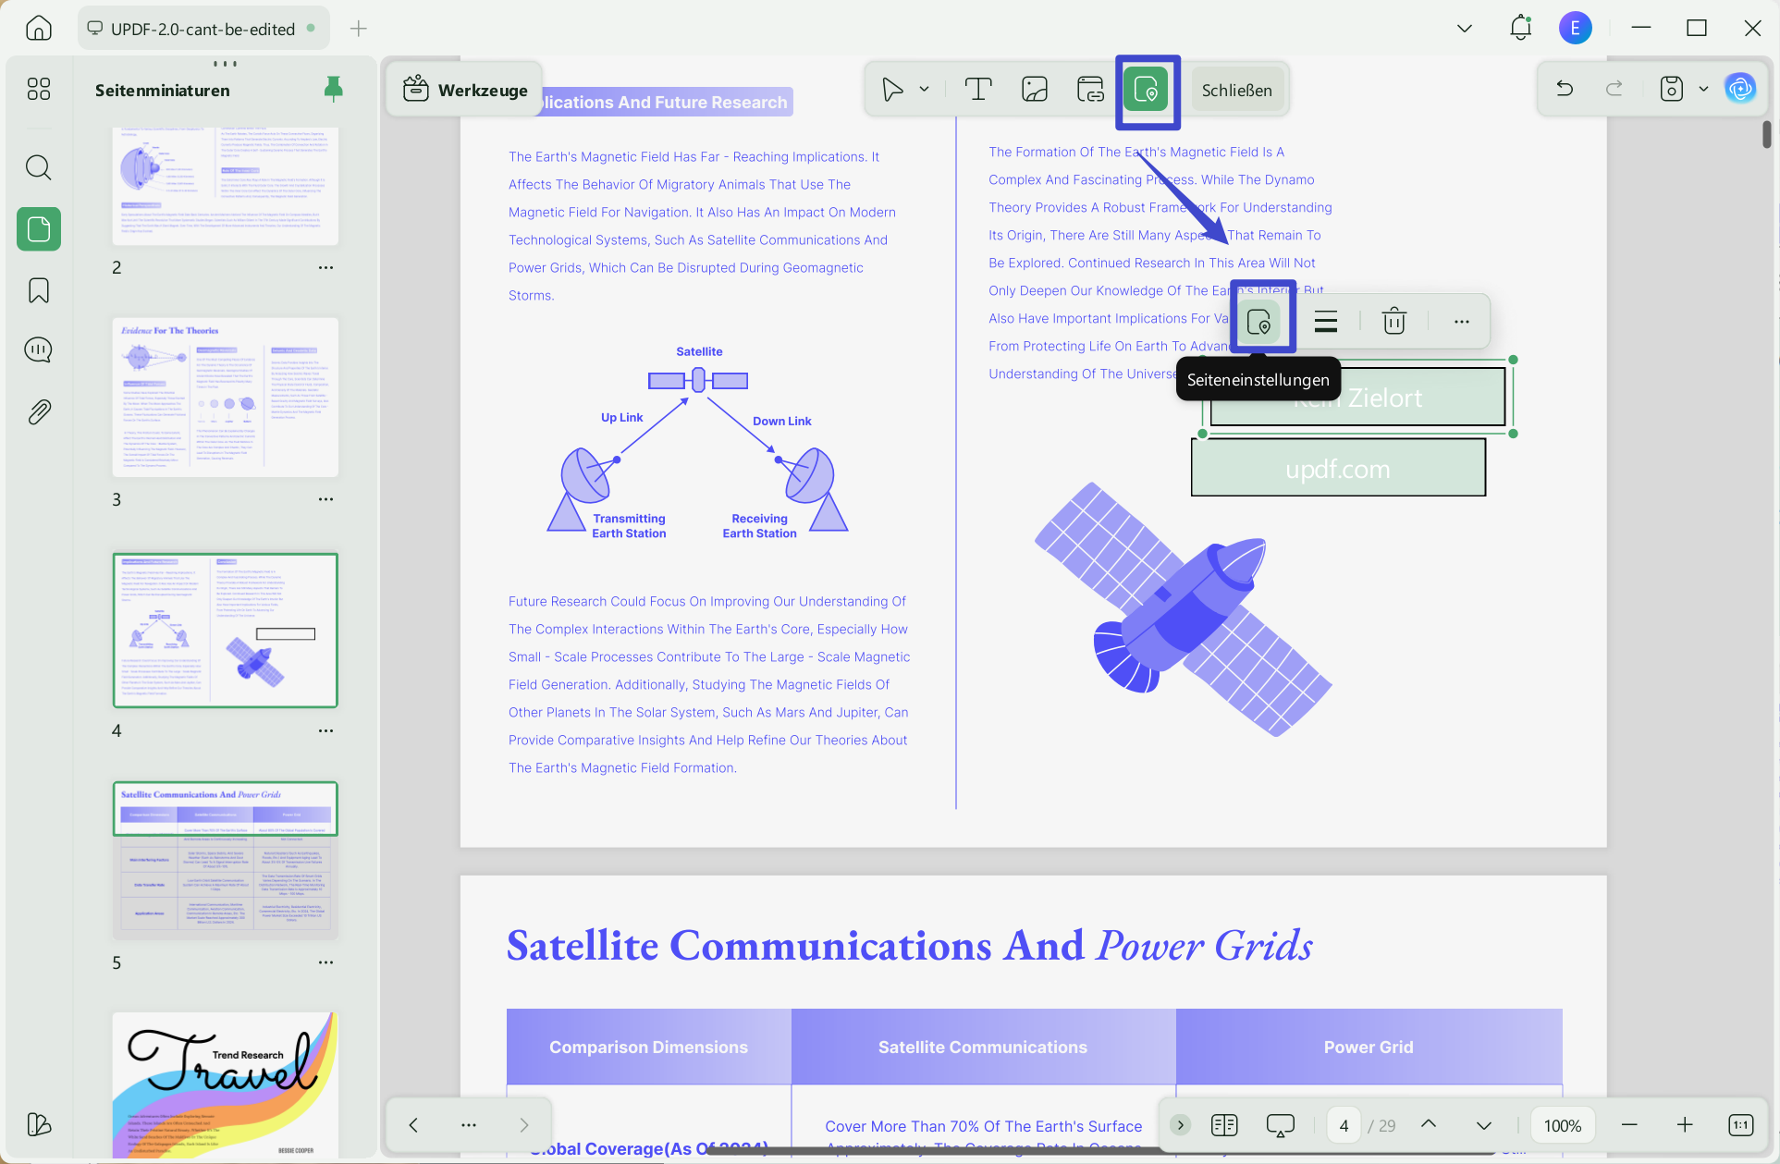The image size is (1780, 1164).
Task: Open the Werkzeuge tools menu
Action: (465, 90)
